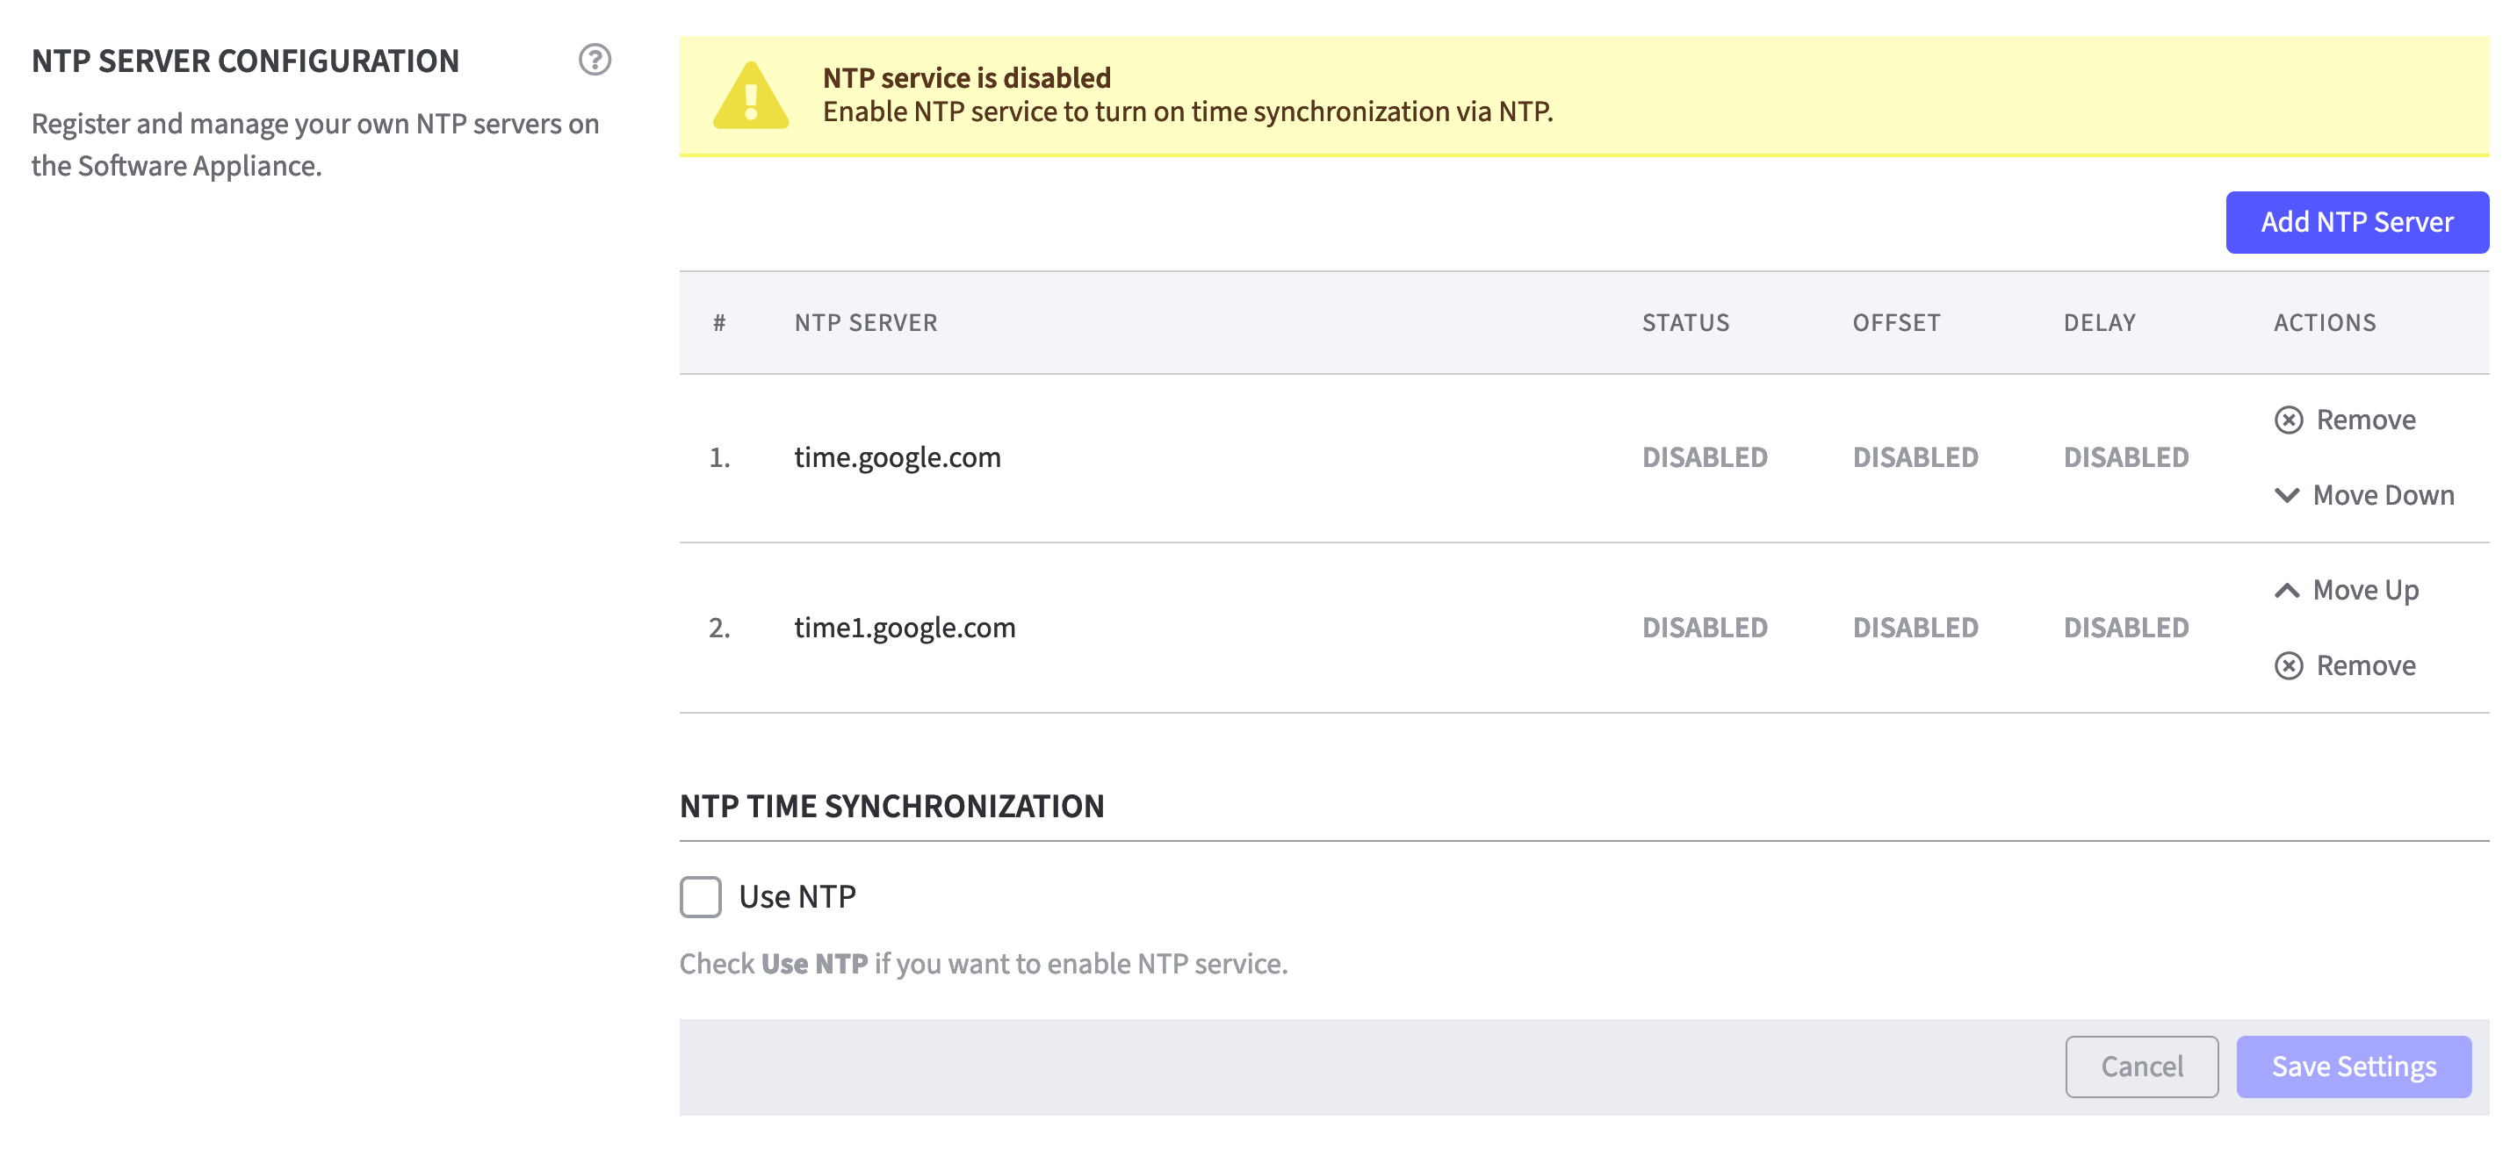Screen dimensions: 2517x1171
Task: Enable the Use NTP checkbox
Action: [x=701, y=896]
